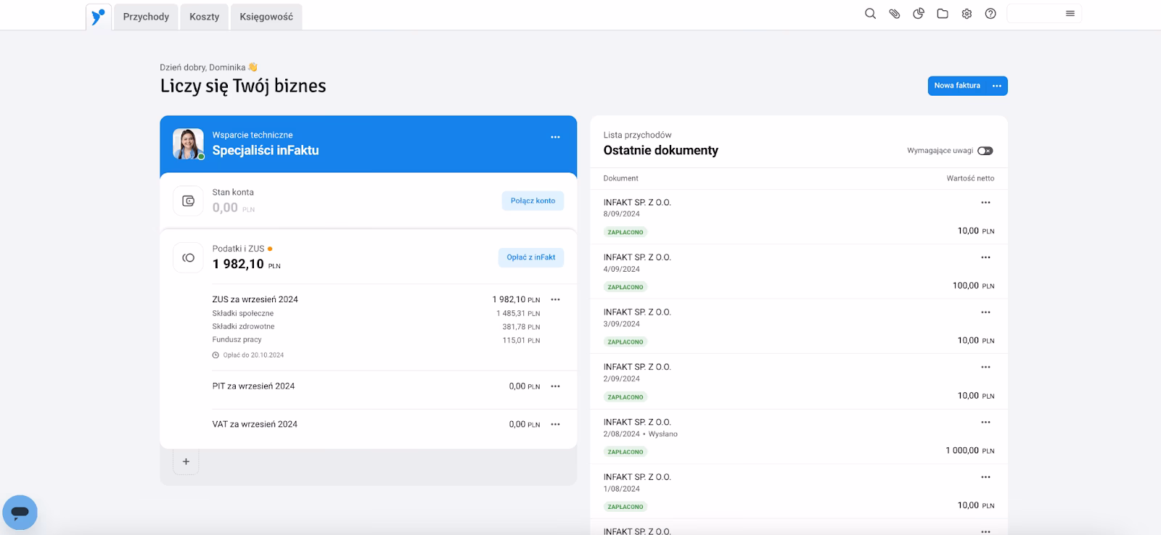Open options menu in Specjaliści inFaktu header
The height and width of the screenshot is (535, 1161).
(555, 137)
